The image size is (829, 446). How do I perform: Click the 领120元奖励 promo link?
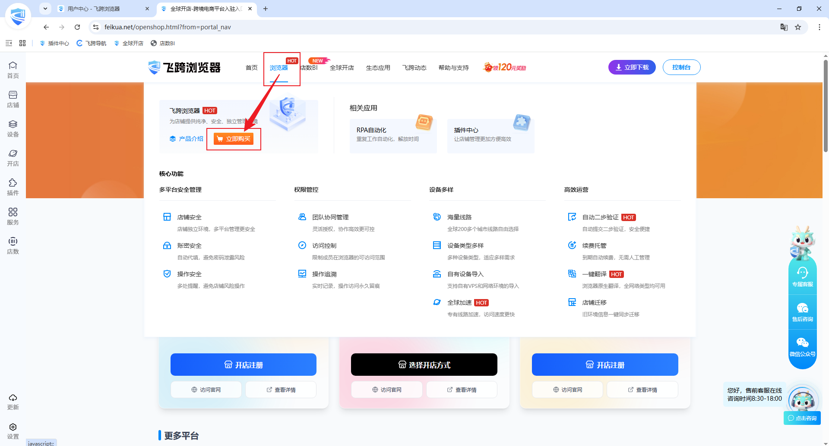point(505,67)
